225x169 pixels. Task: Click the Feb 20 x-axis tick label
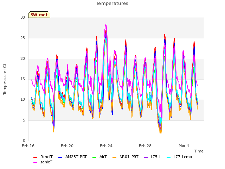pyautogui.click(x=67, y=146)
